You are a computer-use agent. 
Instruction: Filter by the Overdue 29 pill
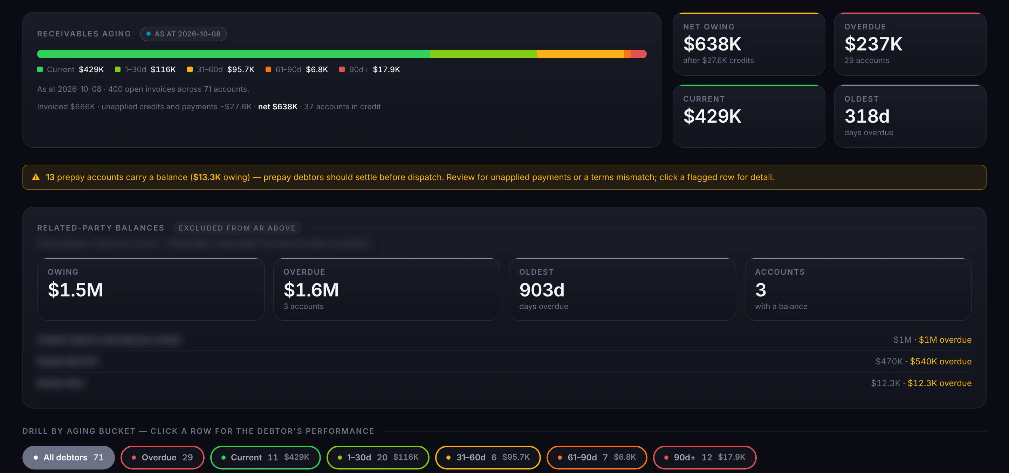click(x=163, y=457)
